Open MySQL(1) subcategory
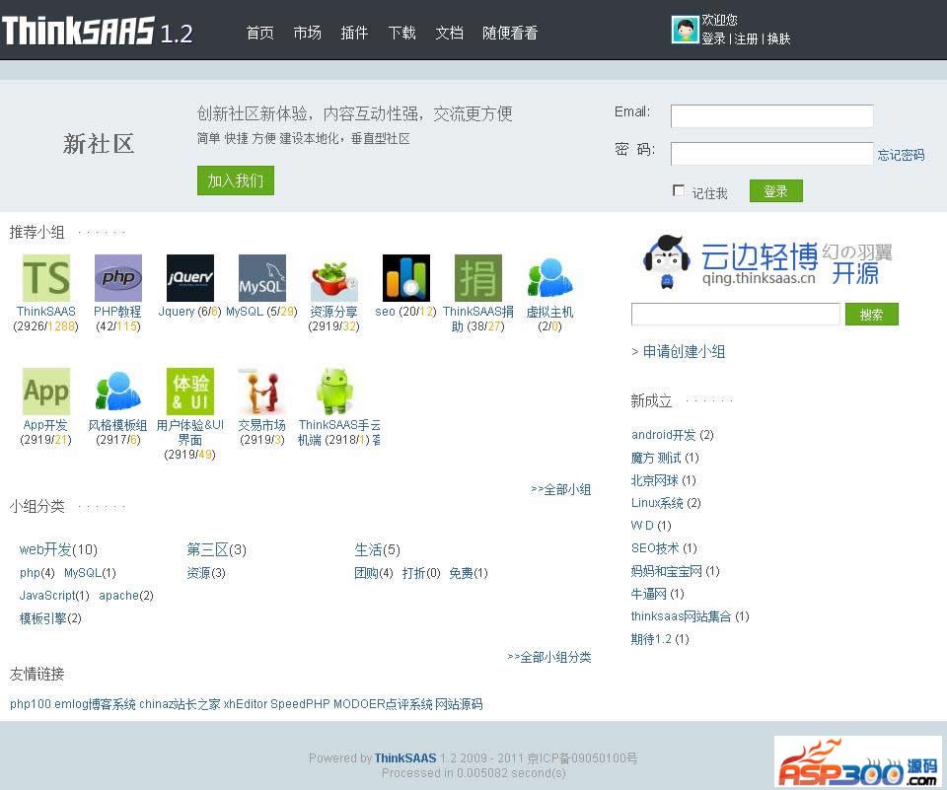947x790 pixels. coord(90,573)
